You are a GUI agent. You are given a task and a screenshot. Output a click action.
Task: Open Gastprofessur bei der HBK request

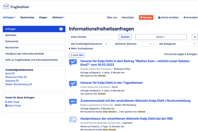click(127, 119)
